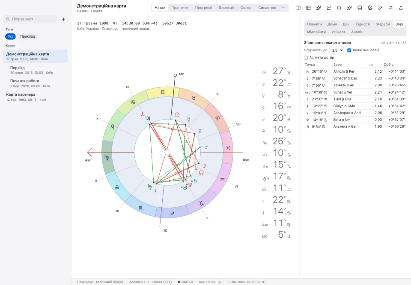This screenshot has width=411, height=285.
Task: Enable the 'Аспекти до зір' checkbox
Action: pyautogui.click(x=306, y=58)
